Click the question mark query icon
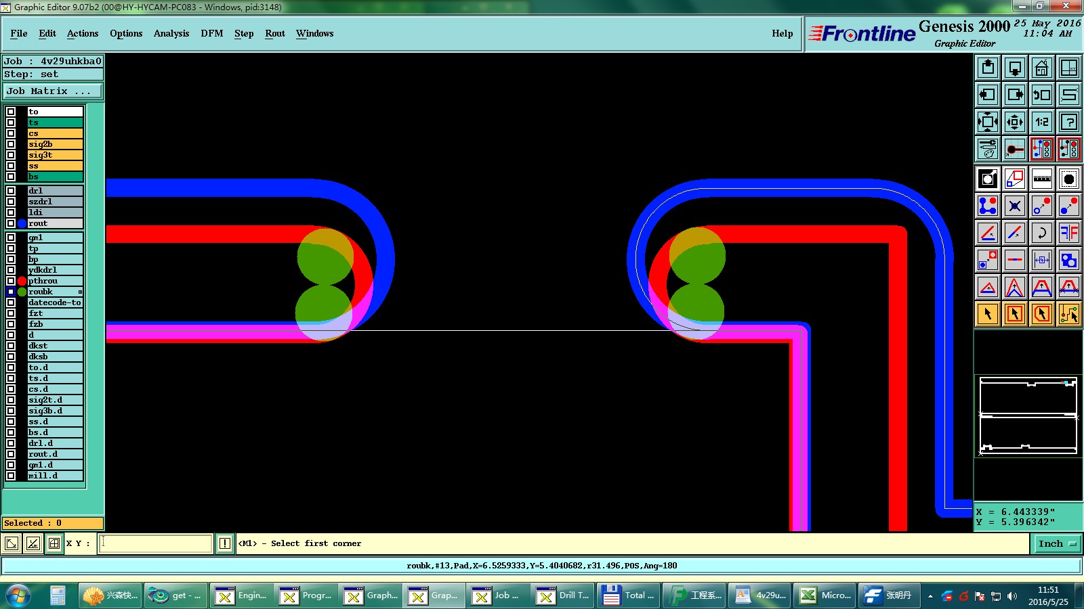 1069,122
